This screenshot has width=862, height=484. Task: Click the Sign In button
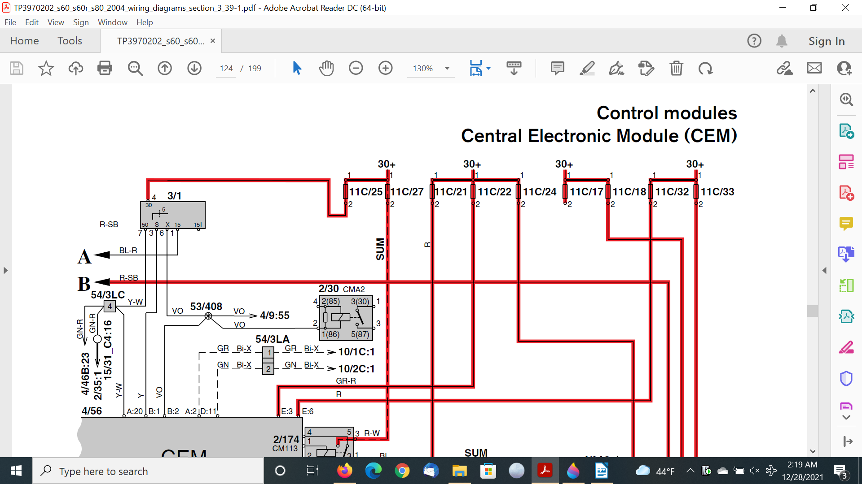[x=827, y=41]
